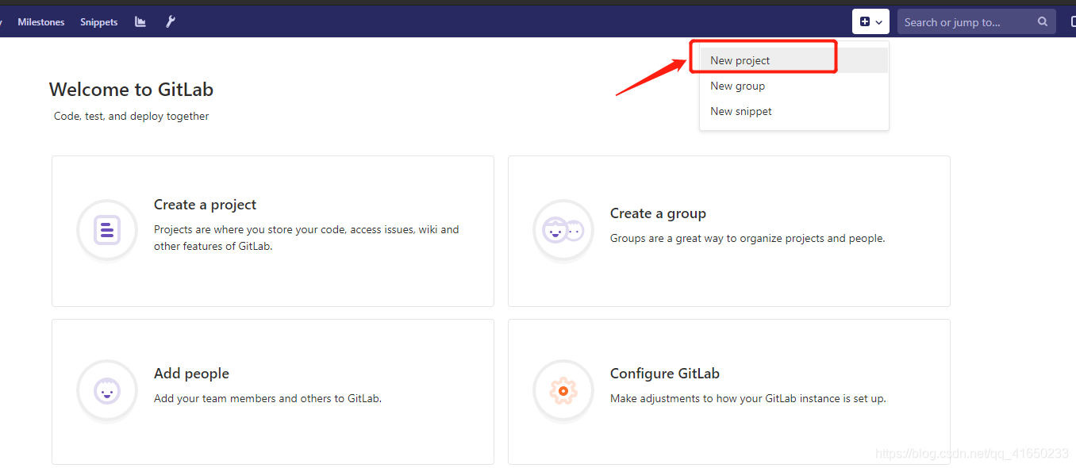Click the Welcome to GitLab heading

(131, 90)
